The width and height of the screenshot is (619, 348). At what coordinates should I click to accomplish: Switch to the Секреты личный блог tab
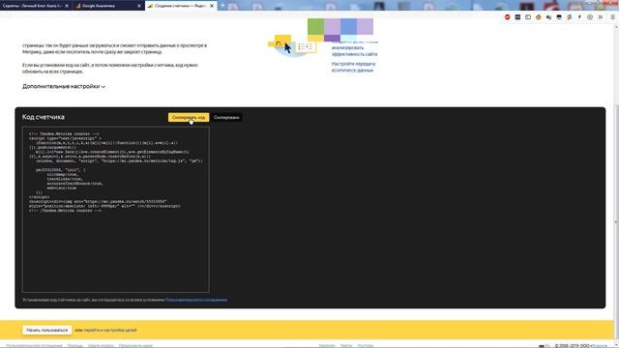pos(32,6)
